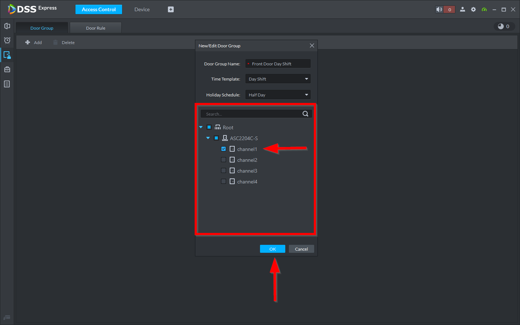
Task: Check the channel2 checkbox
Action: [224, 160]
